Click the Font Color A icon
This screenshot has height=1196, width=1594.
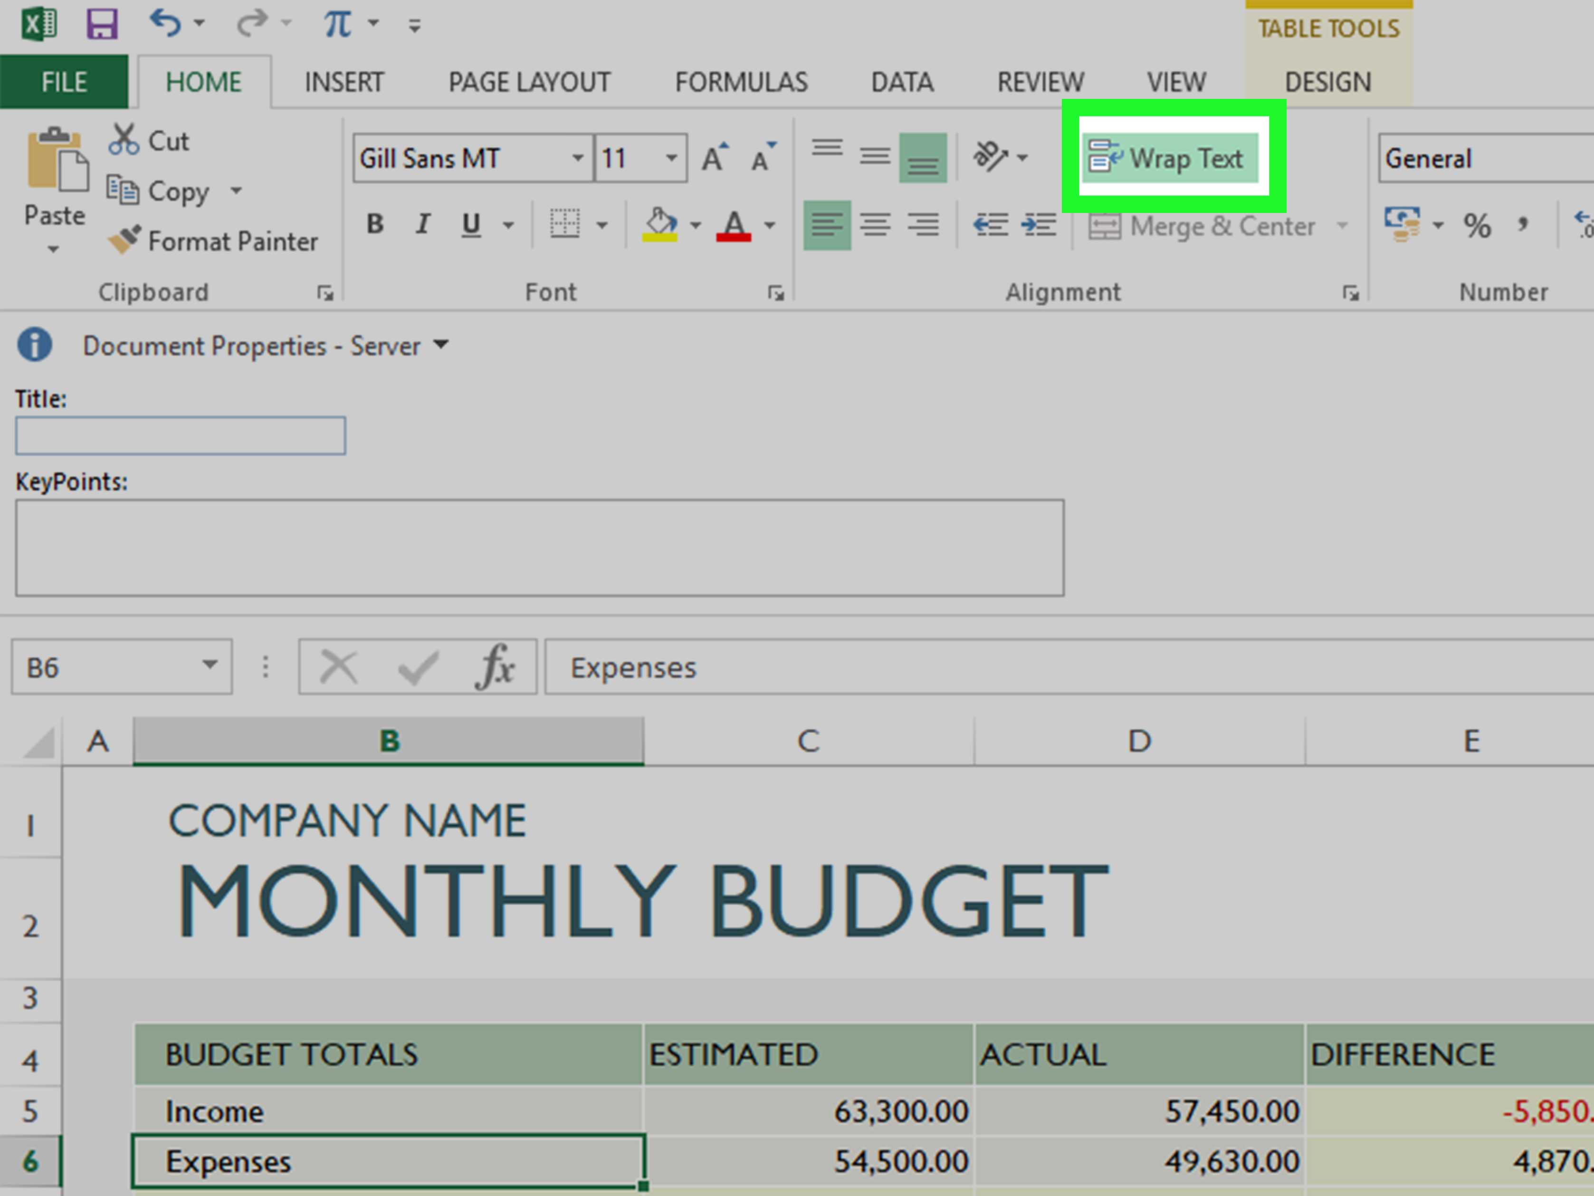tap(734, 225)
